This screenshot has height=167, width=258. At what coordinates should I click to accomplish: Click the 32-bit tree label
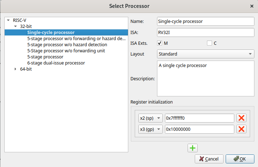pos(26,27)
